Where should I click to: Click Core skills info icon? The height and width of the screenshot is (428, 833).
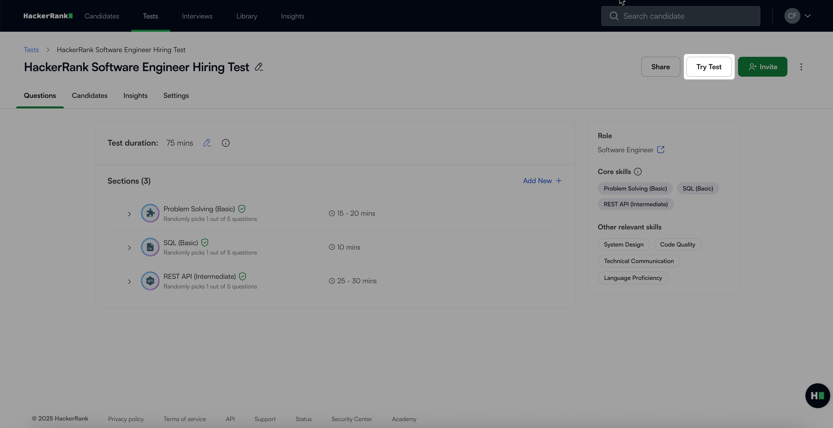[x=638, y=172]
